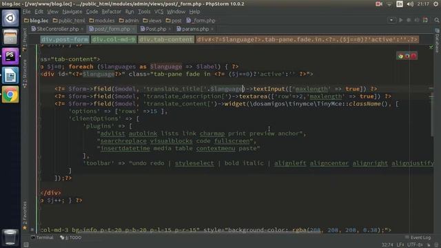The height and width of the screenshot is (248, 441).
Task: Open the Favorites tool window
Action: tap(25, 215)
